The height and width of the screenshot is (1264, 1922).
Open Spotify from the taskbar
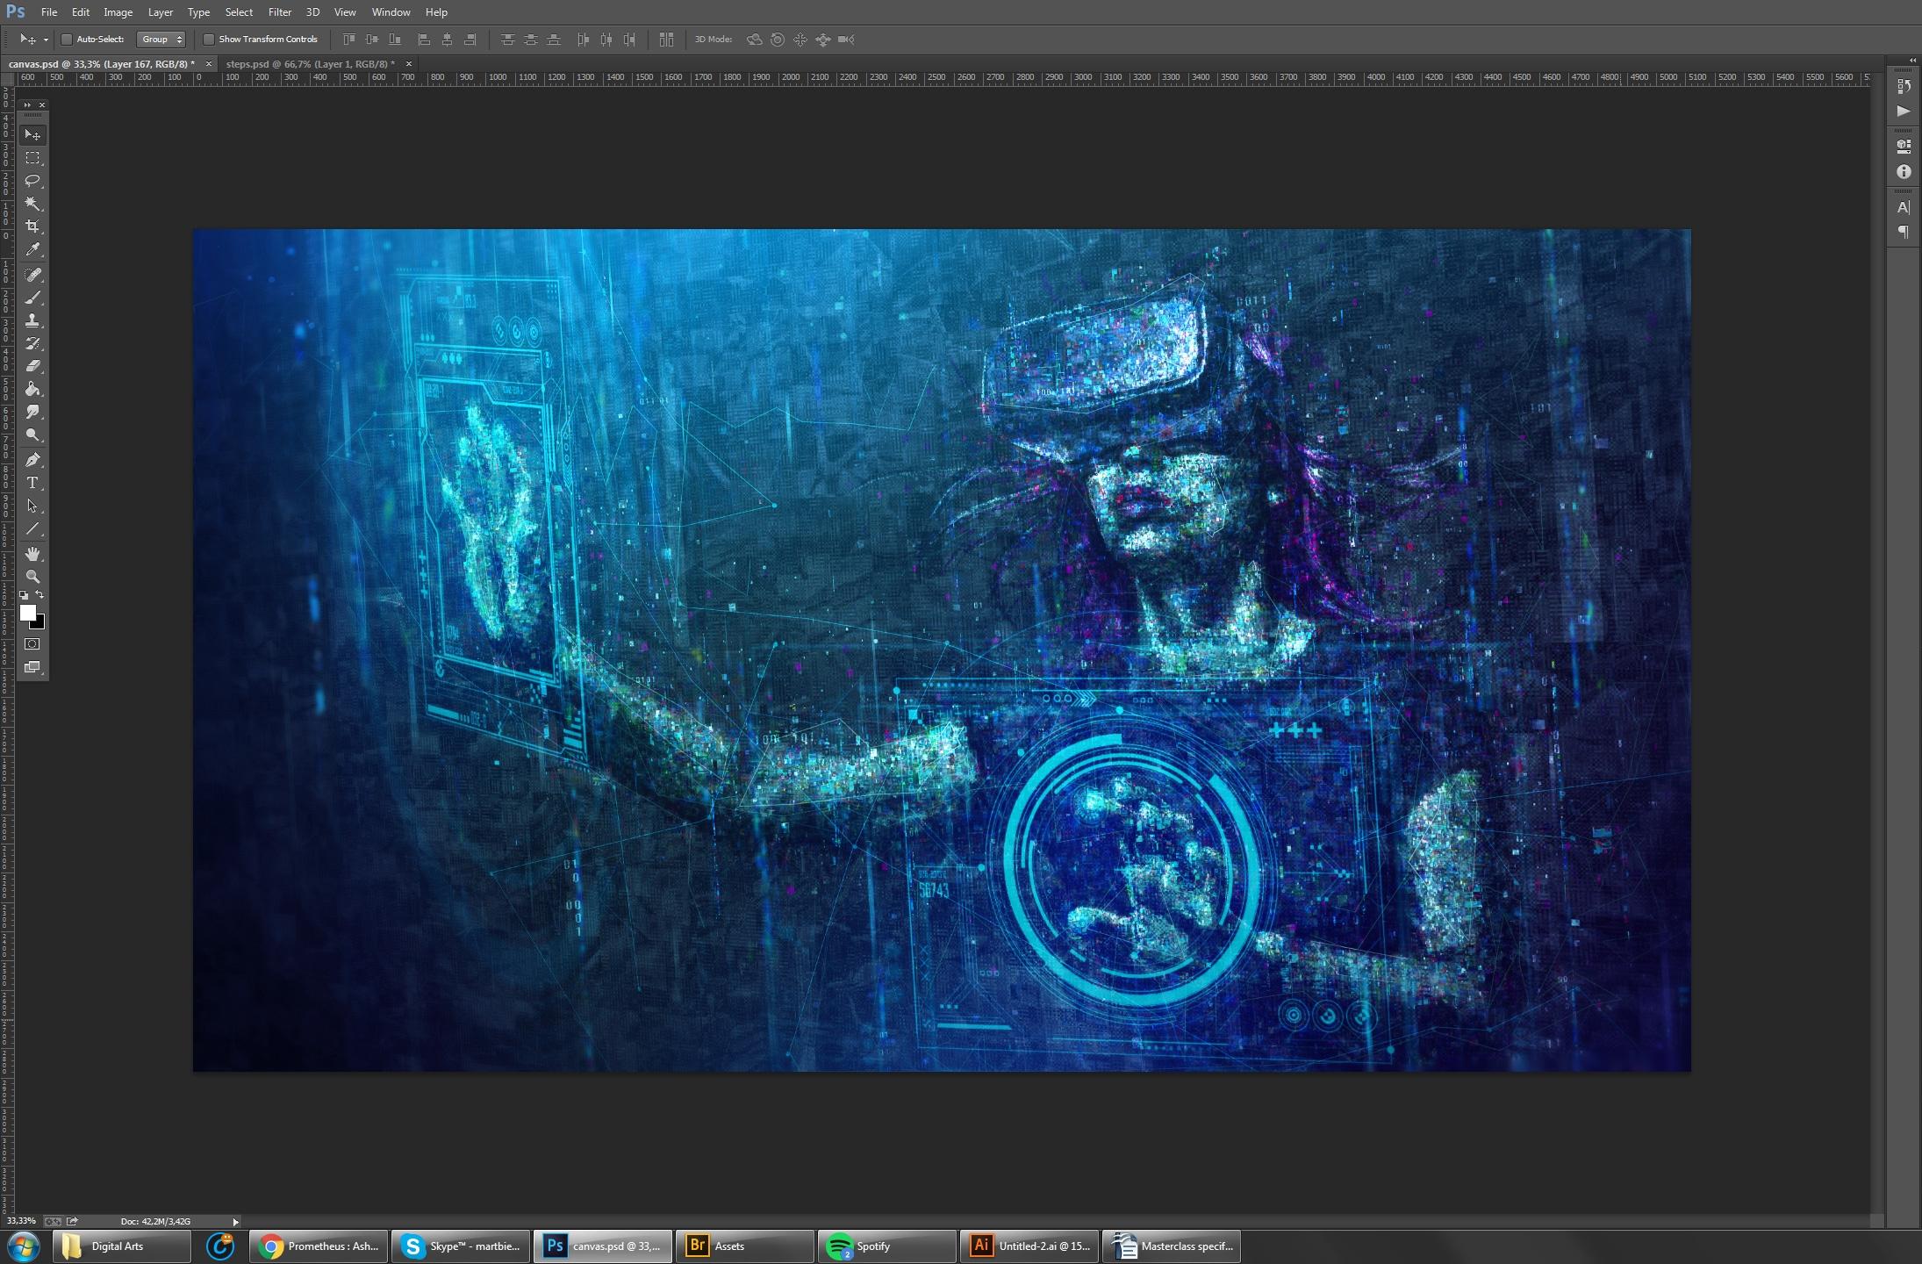[x=886, y=1246]
